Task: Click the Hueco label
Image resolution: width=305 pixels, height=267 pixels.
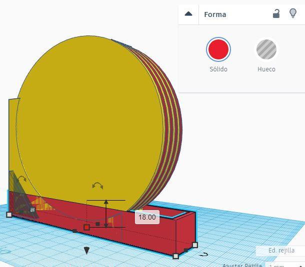Action: coord(266,69)
